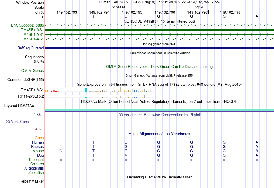Click the 149,102,793 ruler position
The image size is (274, 188).
pyautogui.click(x=67, y=12)
